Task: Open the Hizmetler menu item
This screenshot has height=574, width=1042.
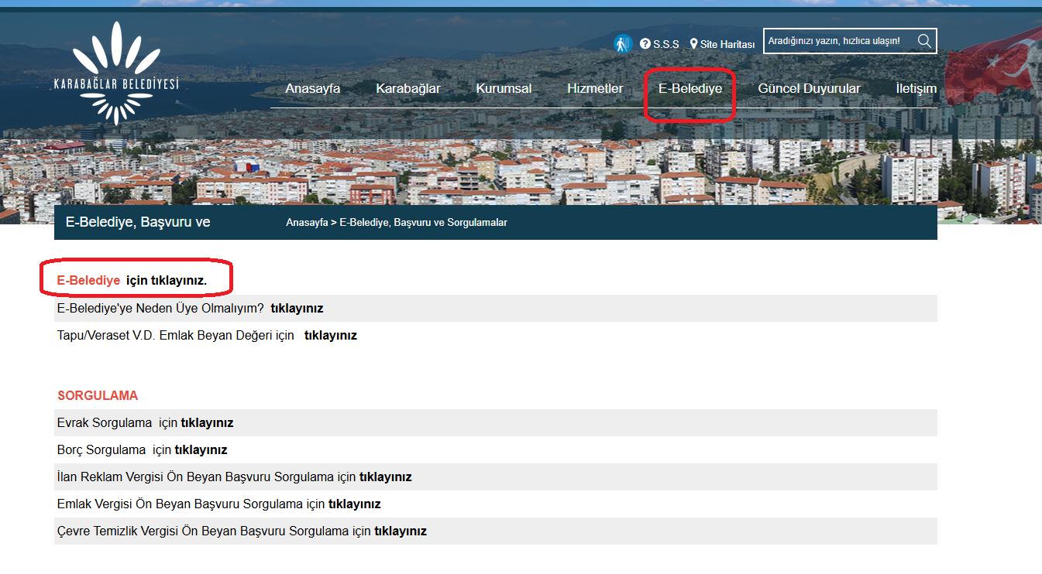Action: click(x=595, y=88)
